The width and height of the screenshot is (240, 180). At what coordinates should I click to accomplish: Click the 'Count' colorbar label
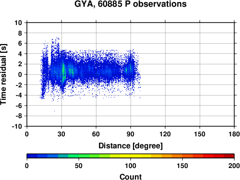tap(131, 177)
